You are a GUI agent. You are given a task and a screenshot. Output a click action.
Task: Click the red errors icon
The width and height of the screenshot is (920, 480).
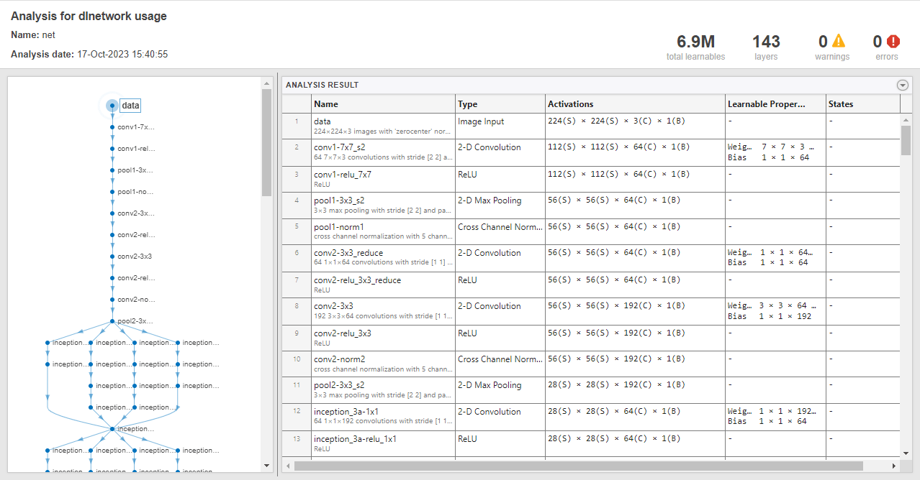click(x=893, y=42)
